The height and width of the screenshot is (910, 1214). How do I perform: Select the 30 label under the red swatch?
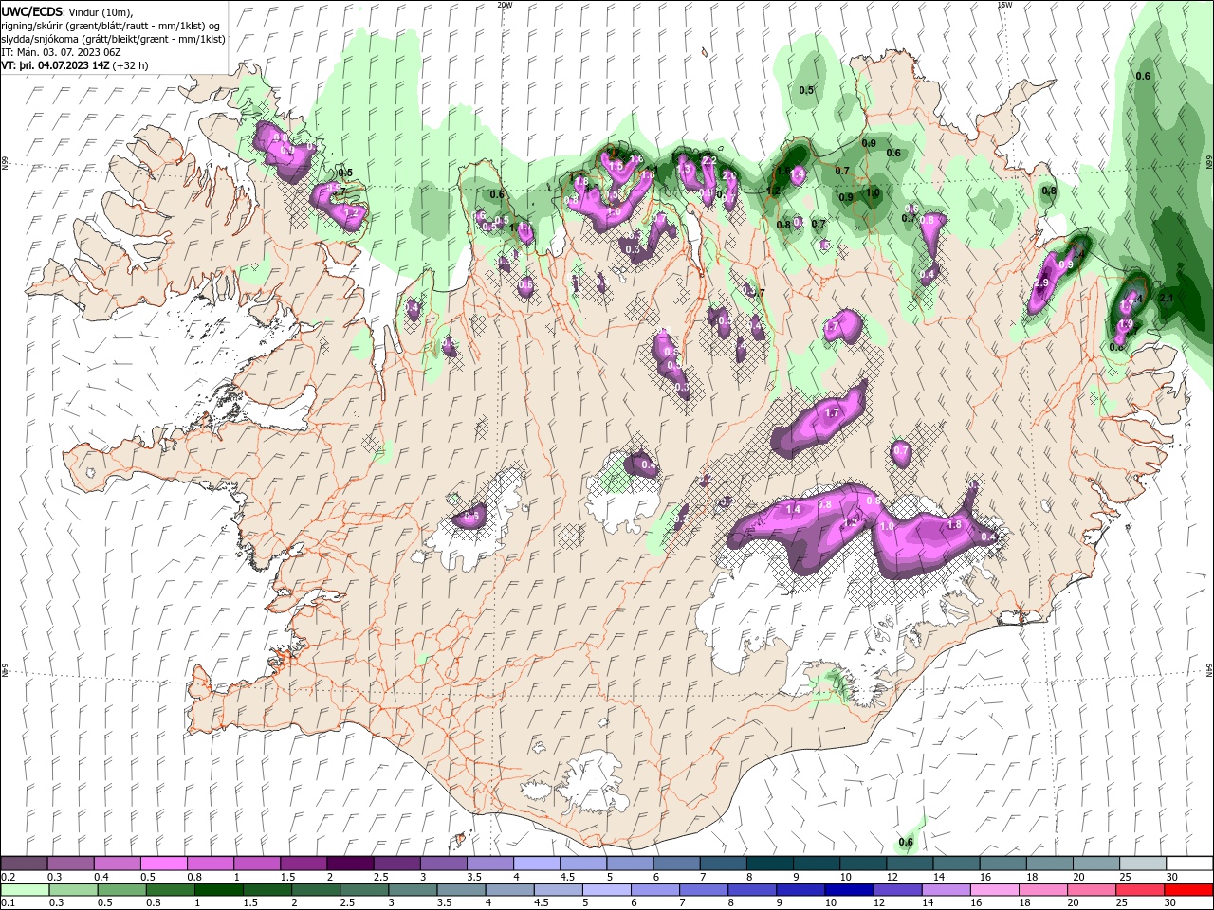(x=1172, y=903)
